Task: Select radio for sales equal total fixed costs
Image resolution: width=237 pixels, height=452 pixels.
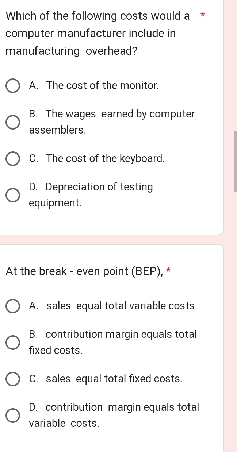Action: [13, 379]
